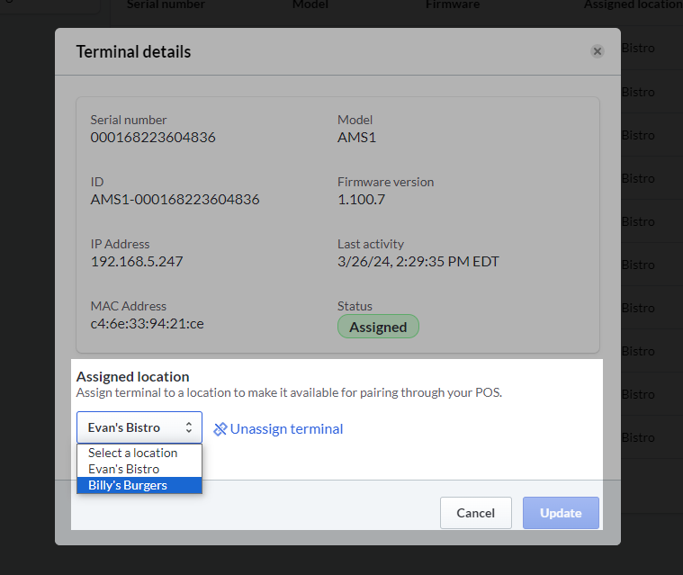683x575 pixels.
Task: Click the Serial number column header behind dialog
Action: pyautogui.click(x=166, y=4)
